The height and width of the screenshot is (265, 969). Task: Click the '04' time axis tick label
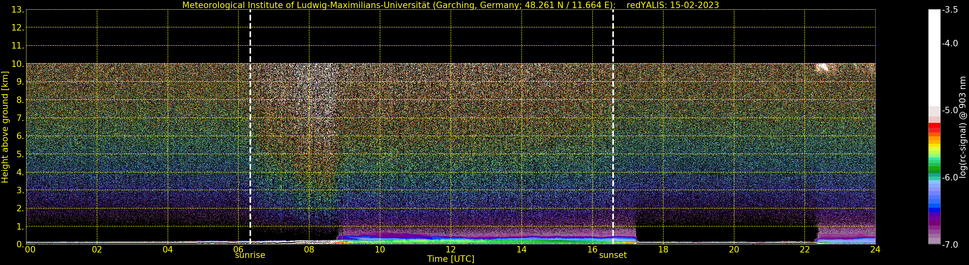pos(168,250)
